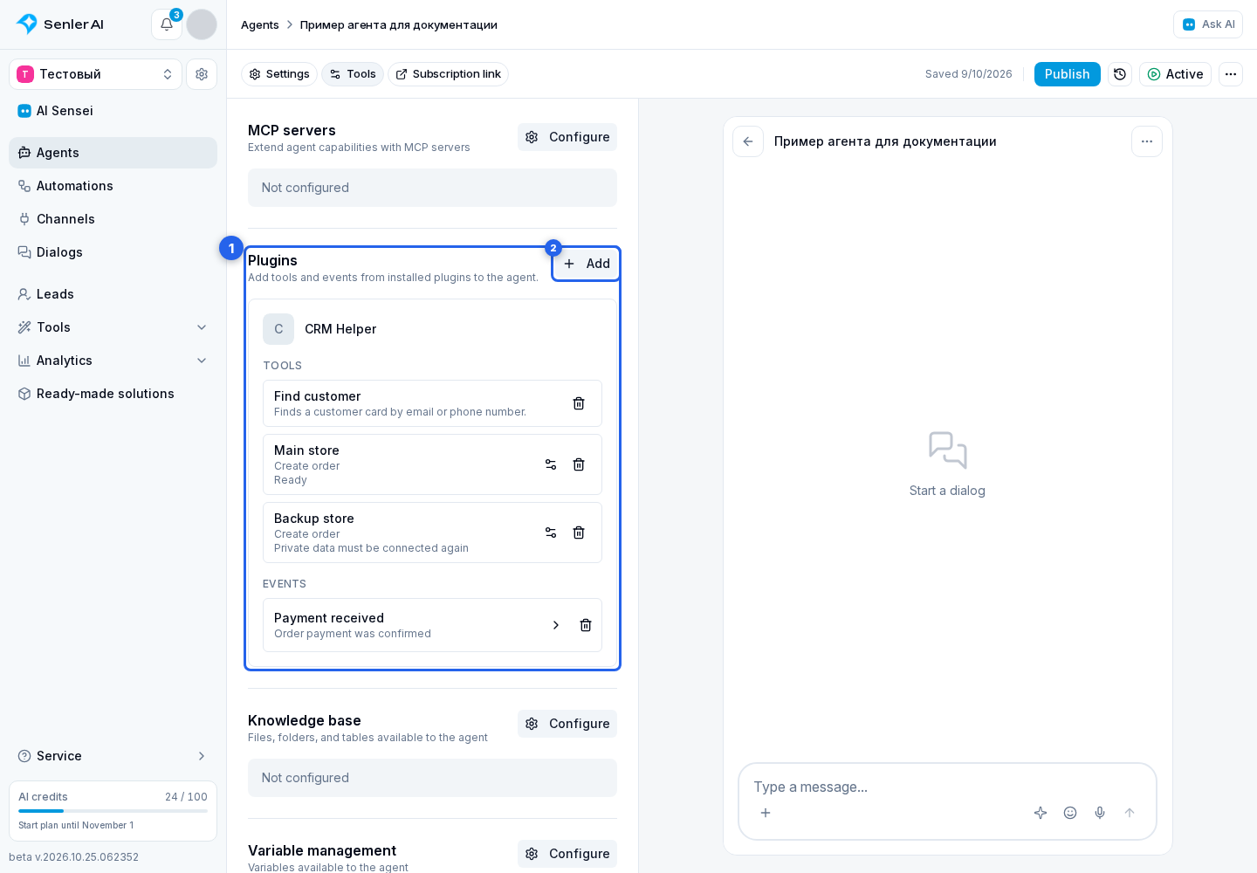Focus the Type a message field
1257x873 pixels.
coord(947,787)
